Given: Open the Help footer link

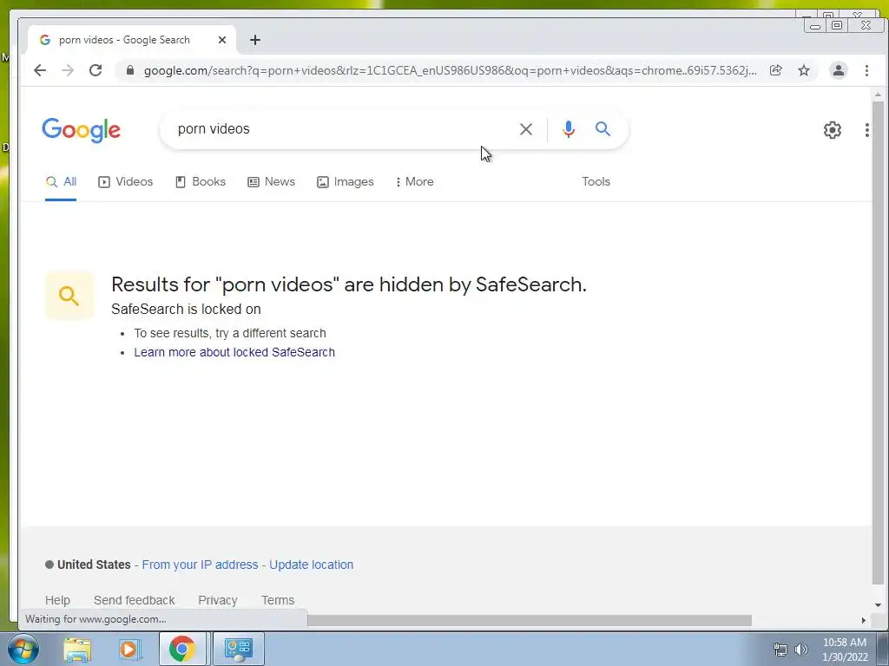Looking at the screenshot, I should pos(57,600).
